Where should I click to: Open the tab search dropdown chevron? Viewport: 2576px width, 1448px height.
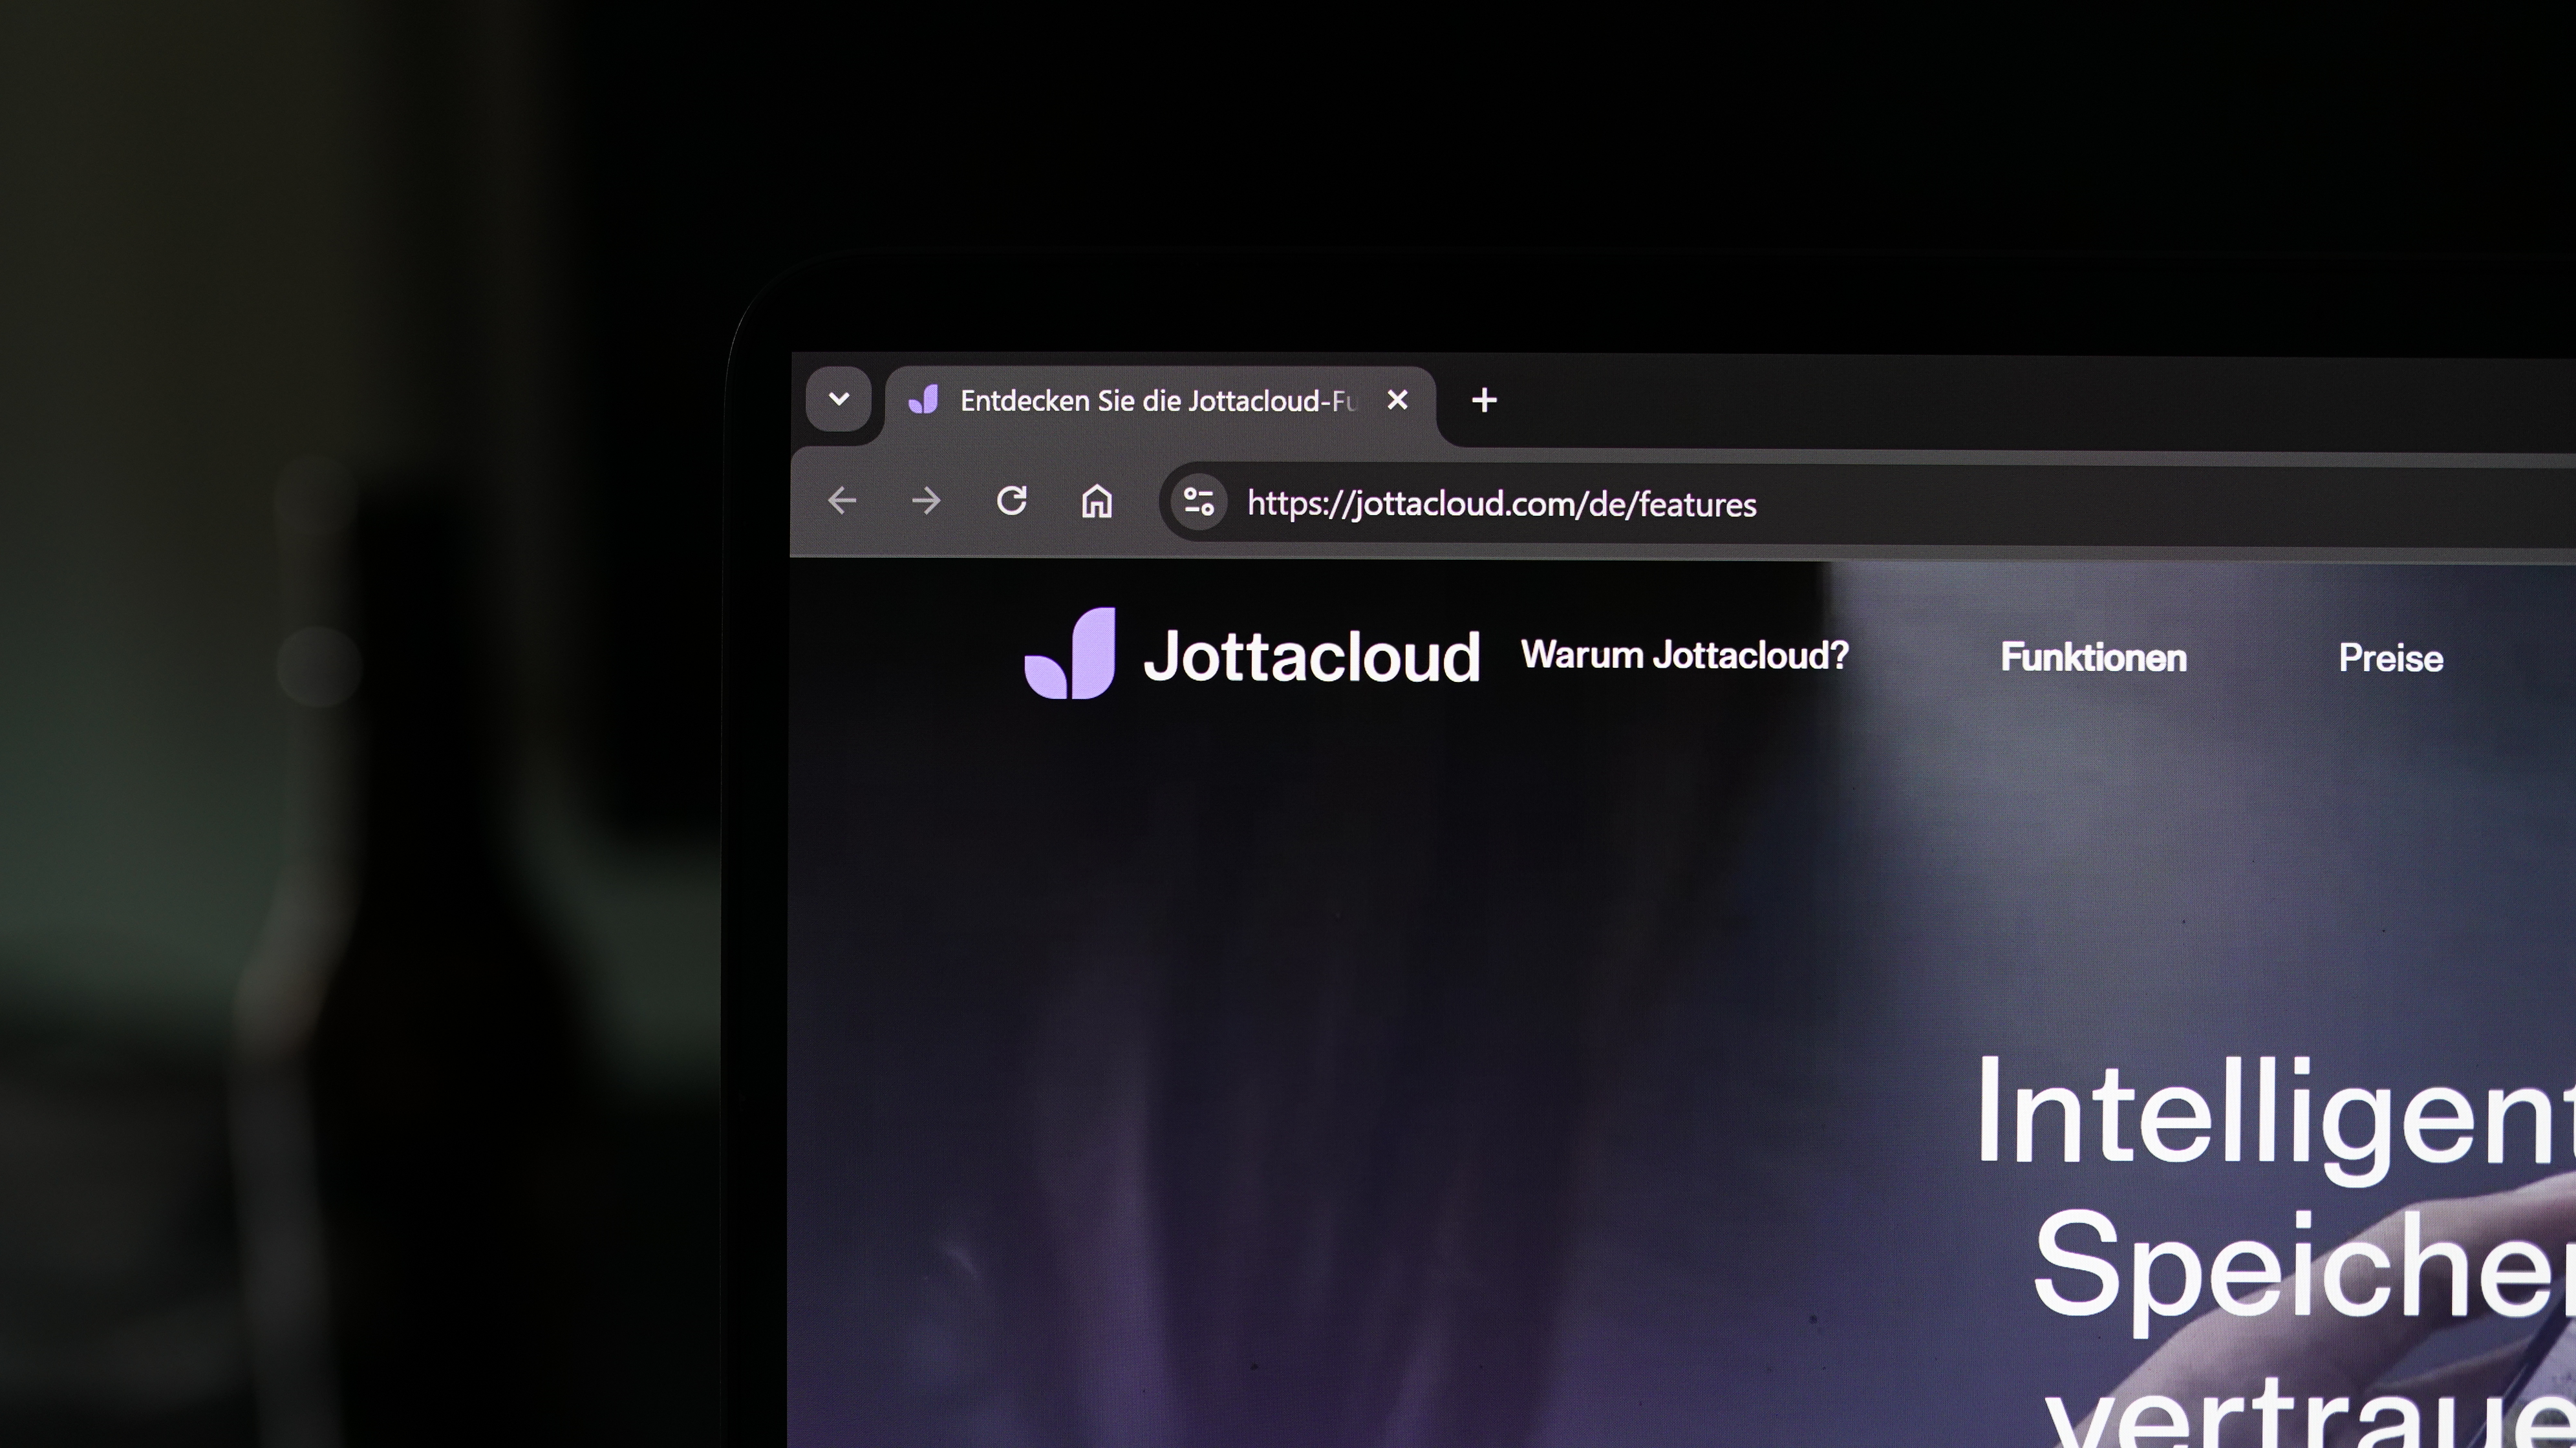[839, 400]
